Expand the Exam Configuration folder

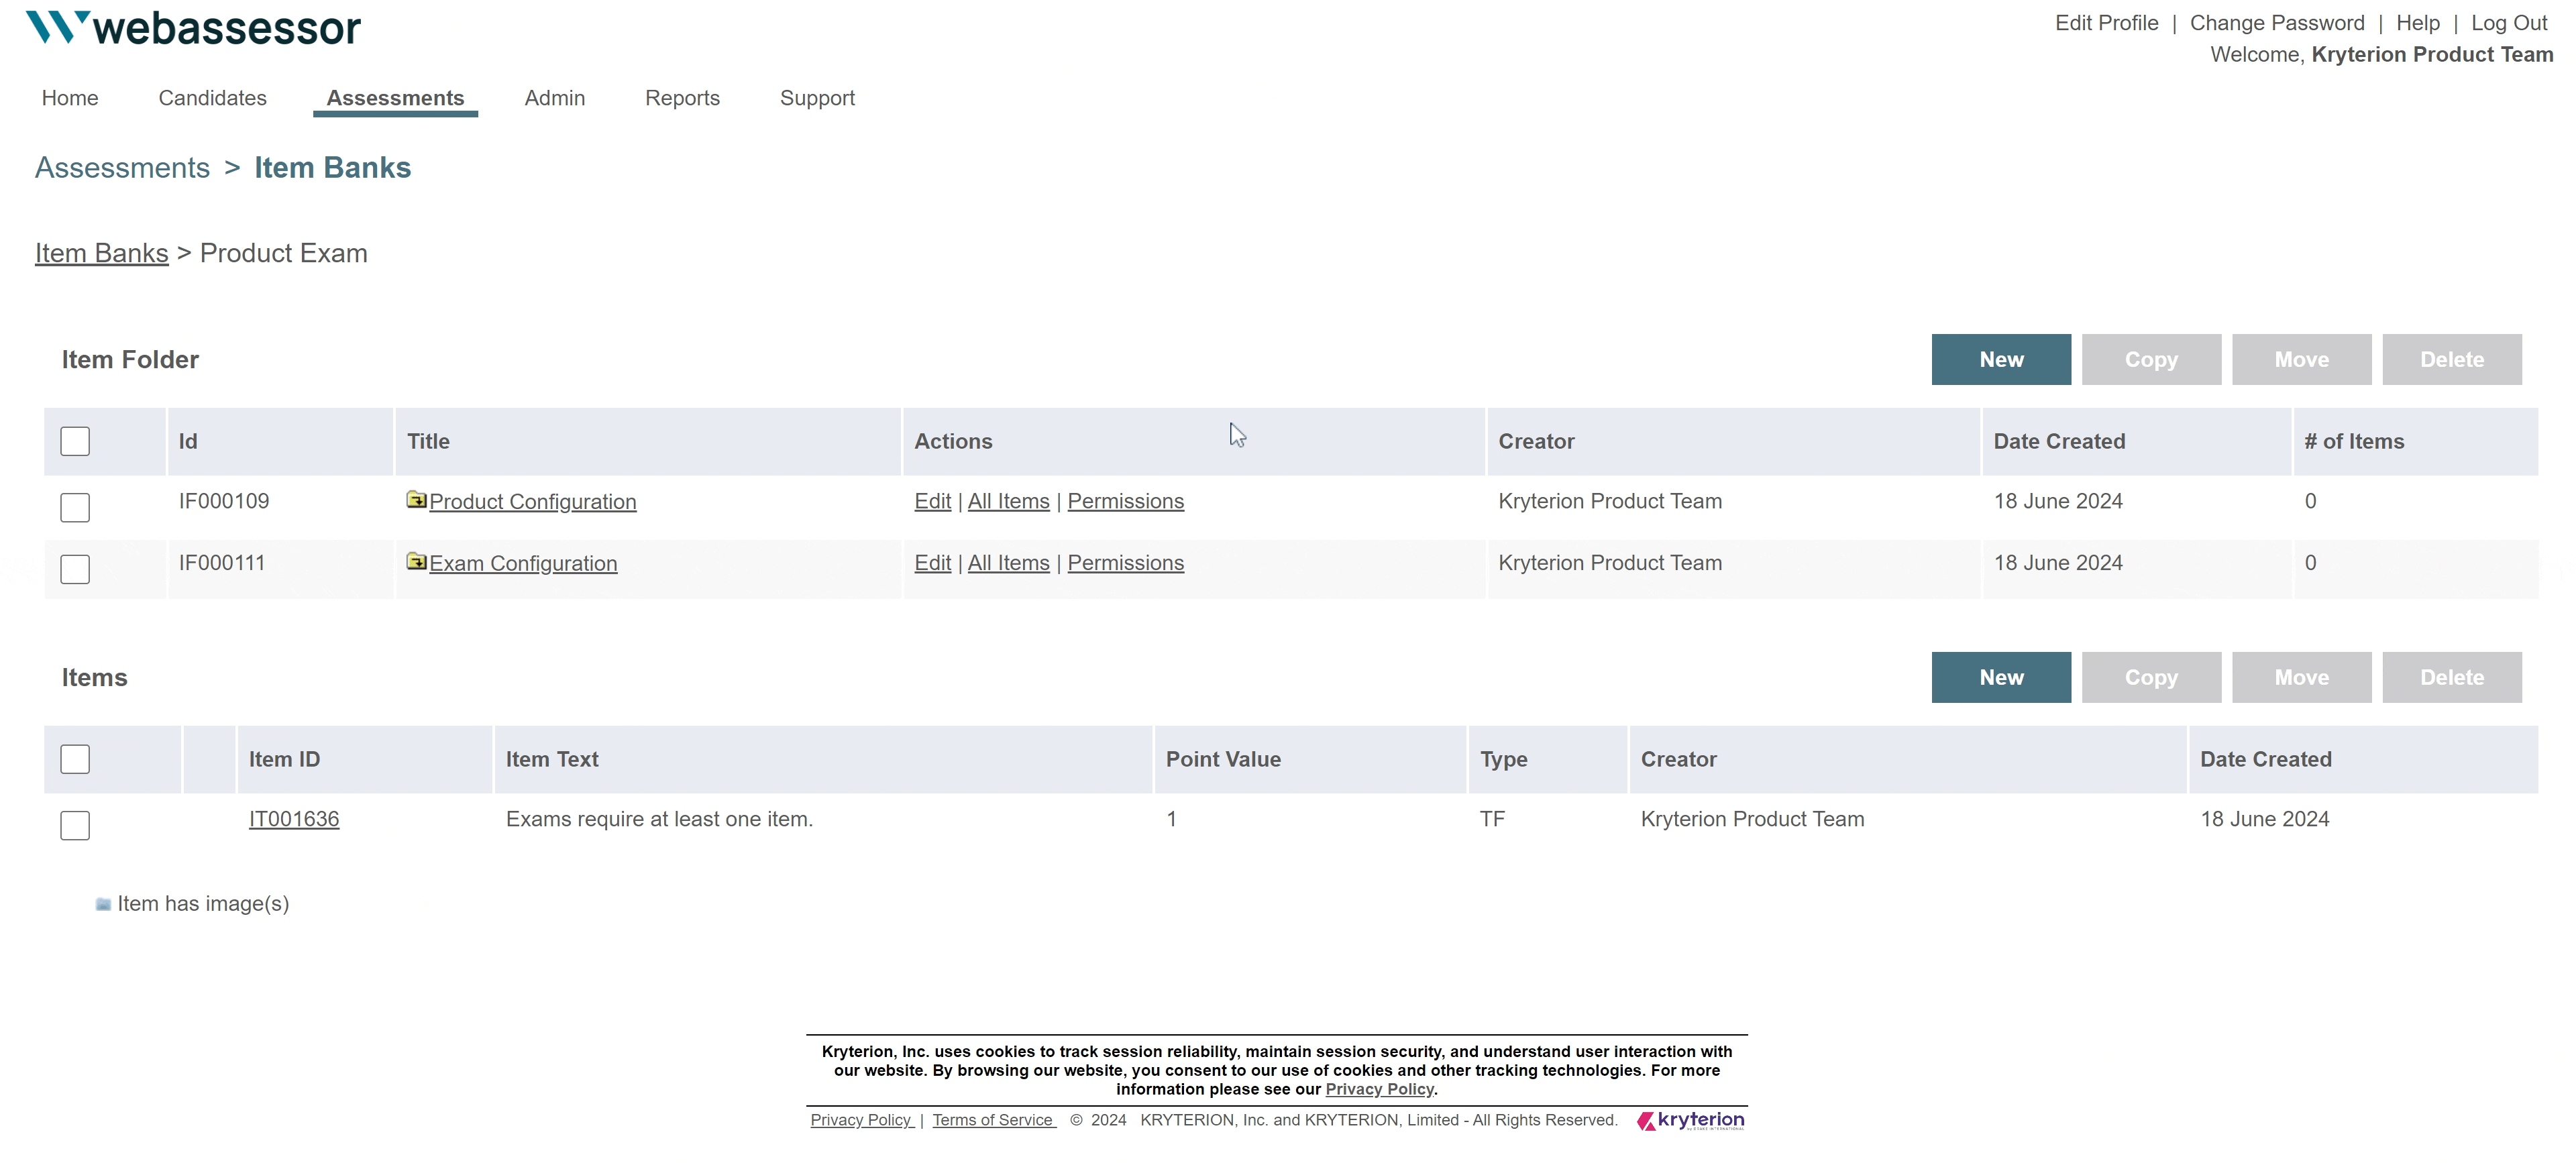(523, 563)
